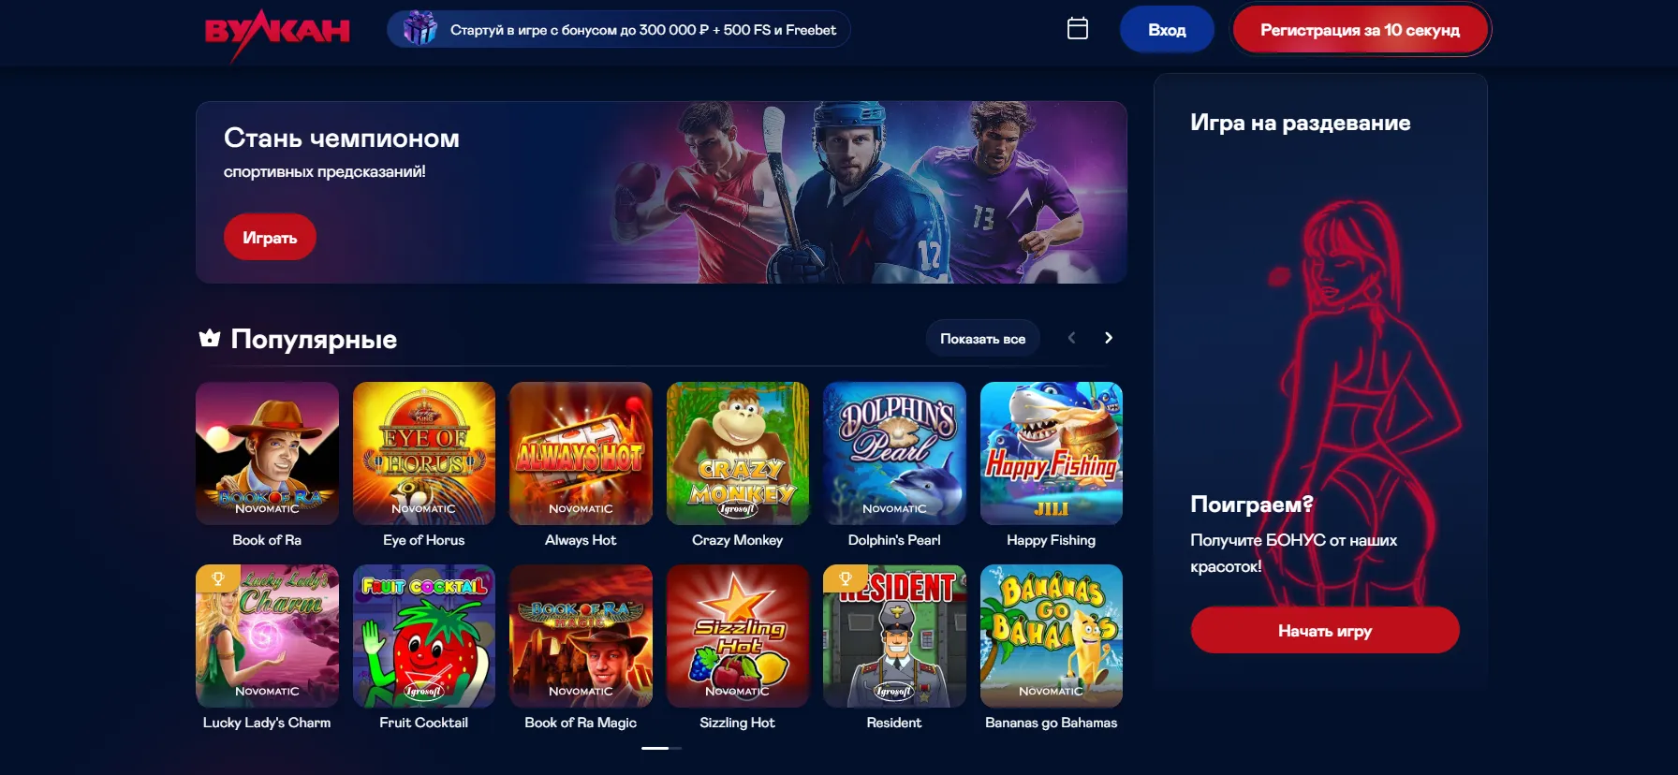Go to next popular games page
The height and width of the screenshot is (775, 1678).
coord(1109,338)
